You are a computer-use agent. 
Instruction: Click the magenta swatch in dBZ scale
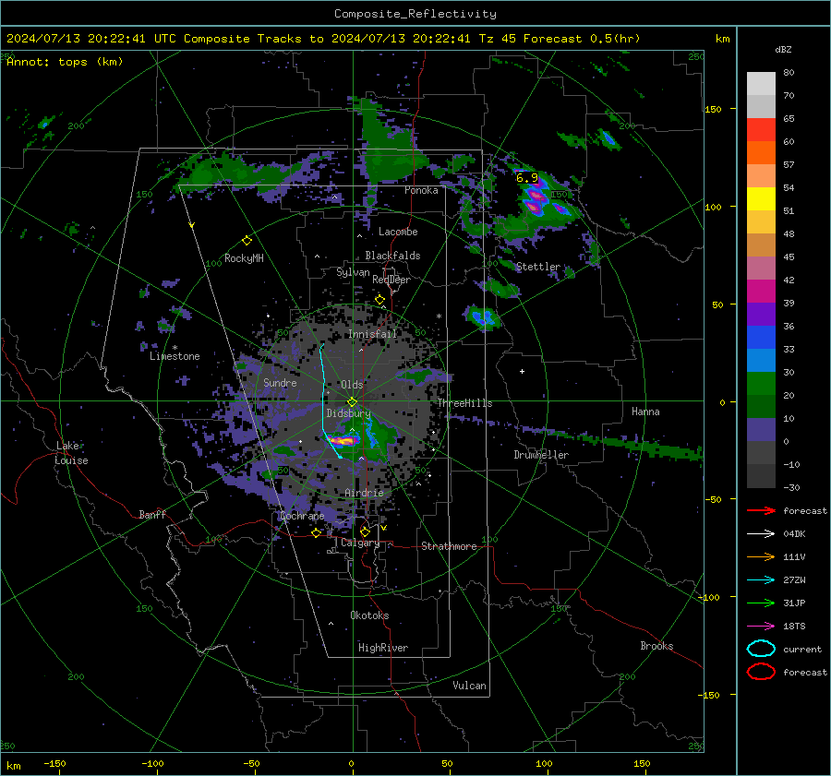761,291
